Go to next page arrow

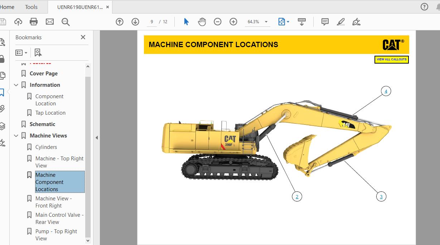pyautogui.click(x=135, y=22)
